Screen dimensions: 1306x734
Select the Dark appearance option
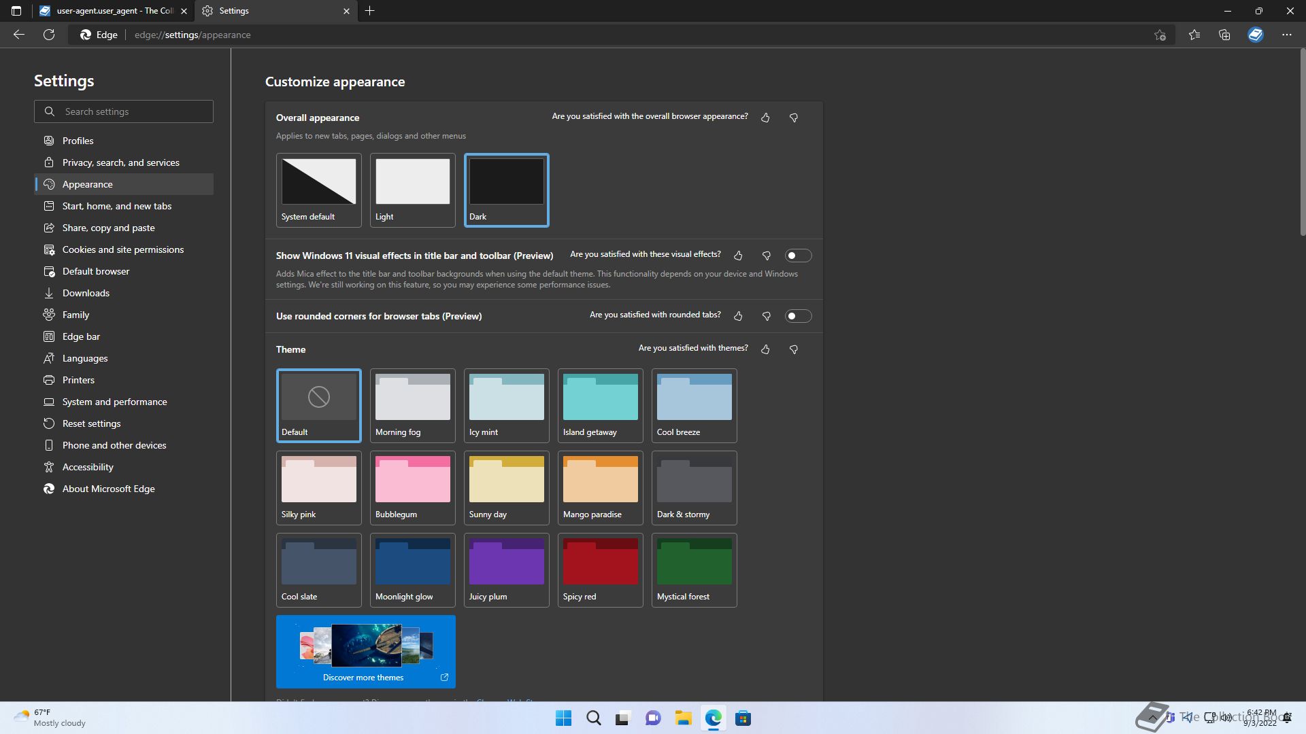click(506, 190)
